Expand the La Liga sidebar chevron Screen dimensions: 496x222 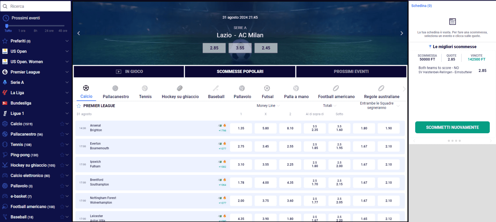[x=67, y=93]
